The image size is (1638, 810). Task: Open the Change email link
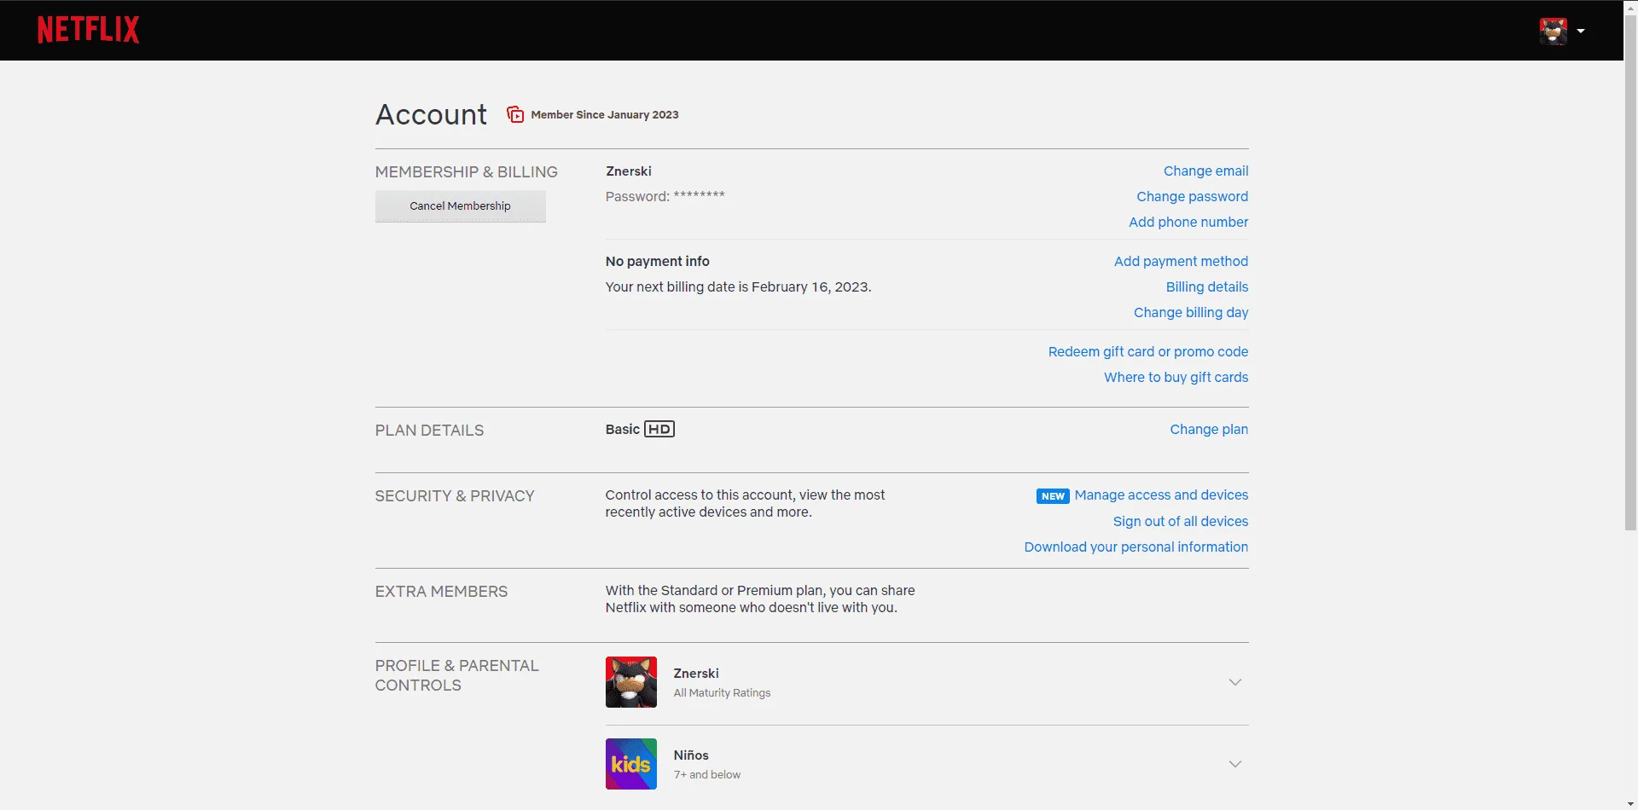[1205, 171]
